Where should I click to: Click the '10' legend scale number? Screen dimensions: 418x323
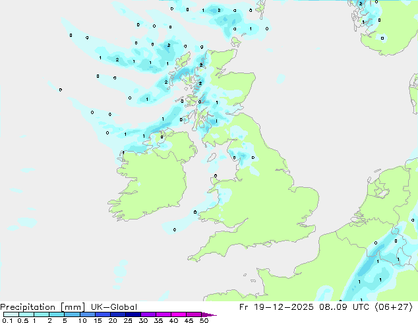coord(82,320)
